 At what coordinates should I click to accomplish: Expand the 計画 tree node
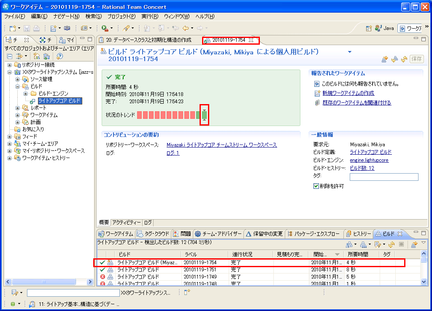point(17,122)
